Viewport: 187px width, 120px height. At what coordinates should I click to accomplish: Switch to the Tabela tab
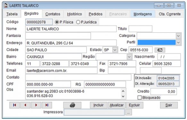[x=12, y=14]
